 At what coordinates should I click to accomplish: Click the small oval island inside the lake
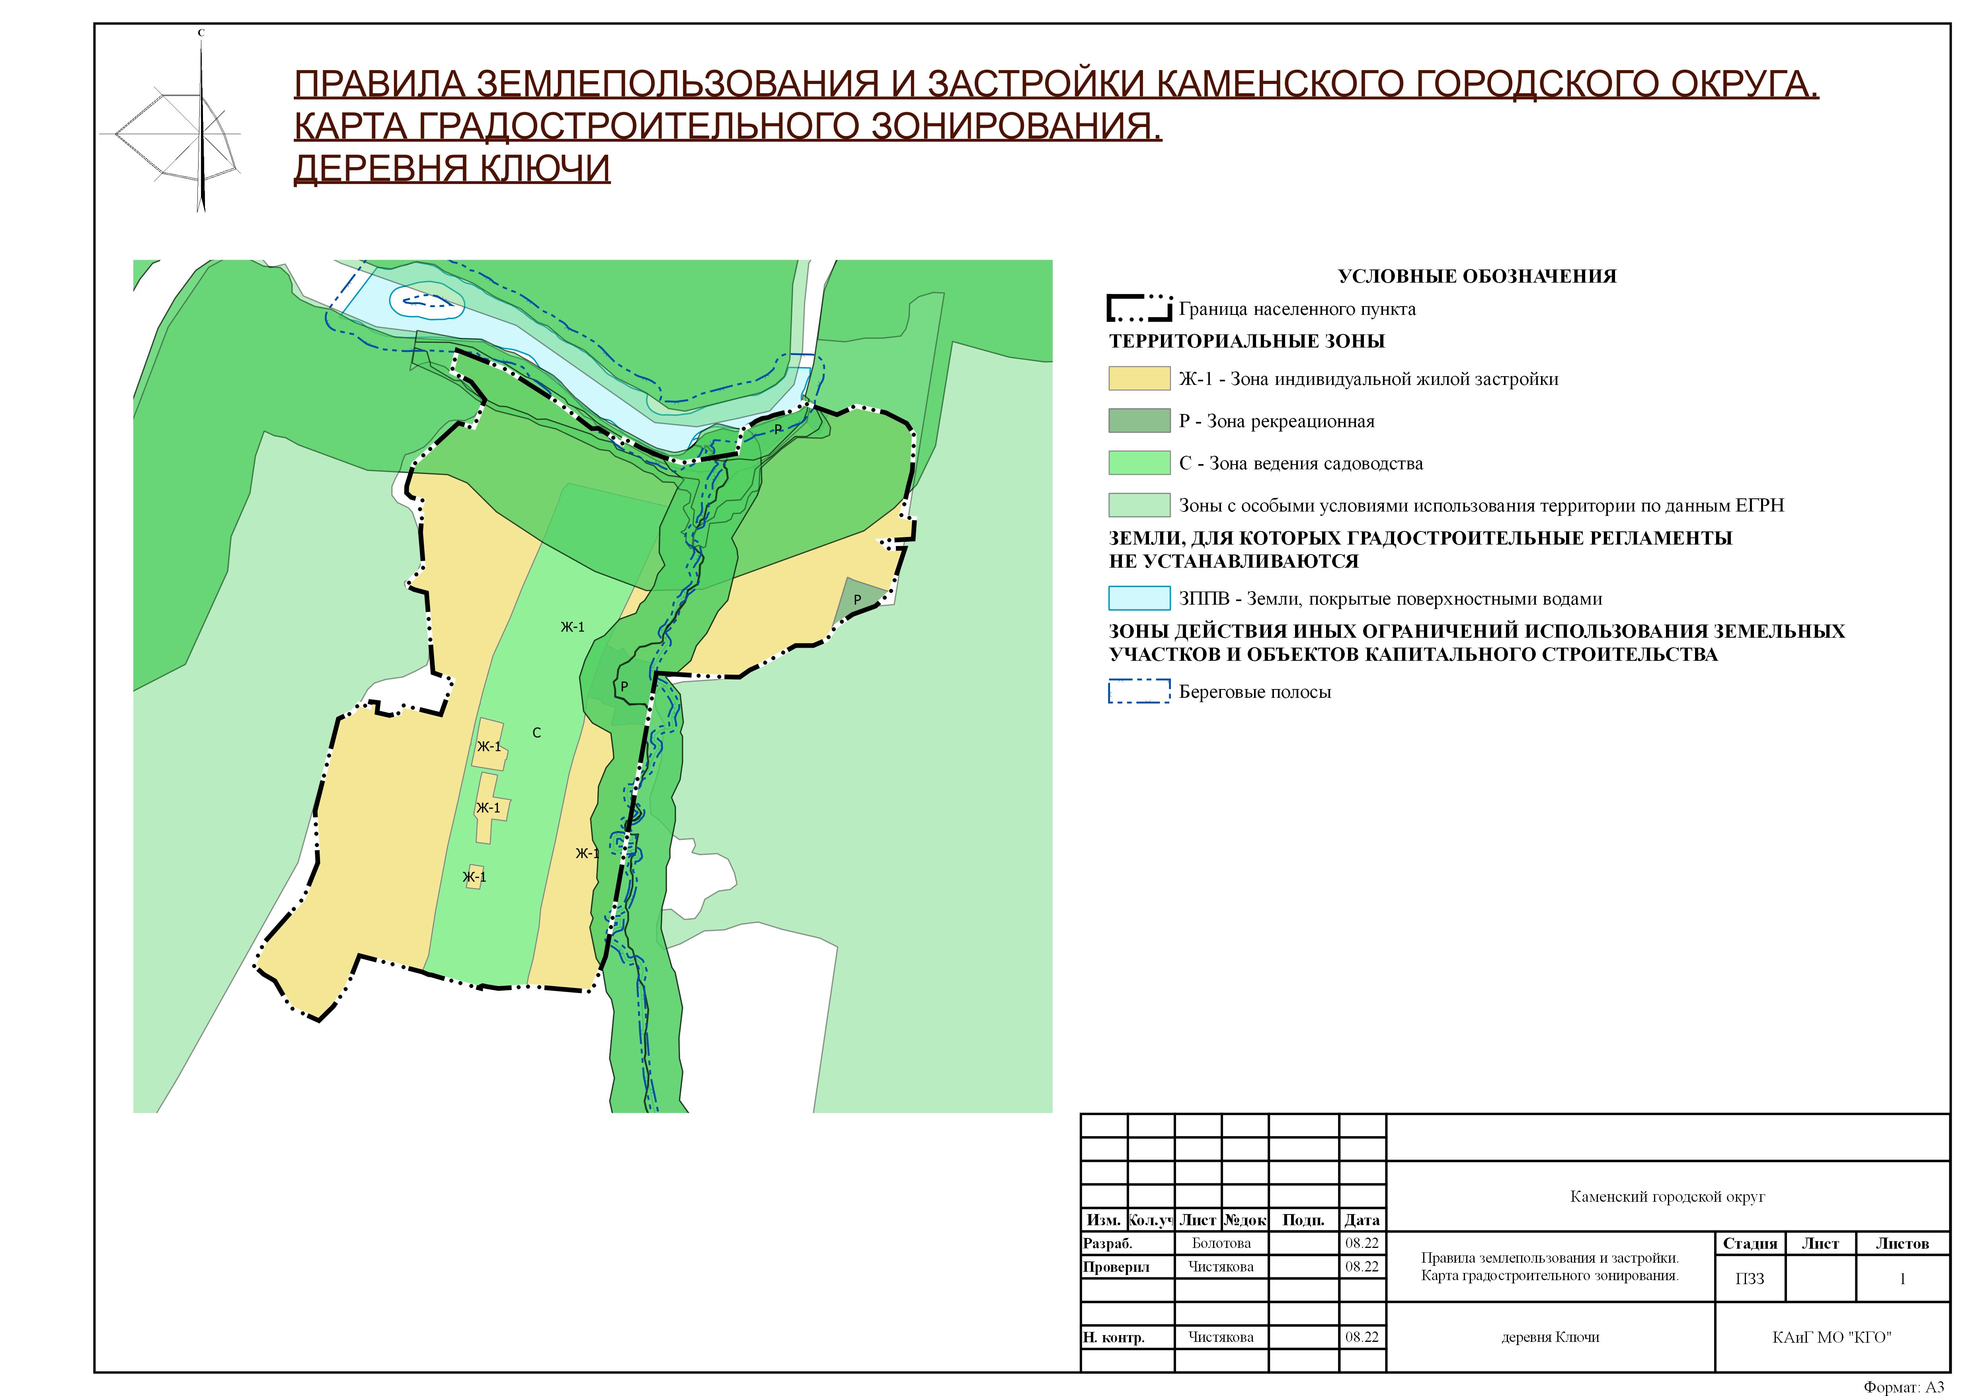[428, 302]
